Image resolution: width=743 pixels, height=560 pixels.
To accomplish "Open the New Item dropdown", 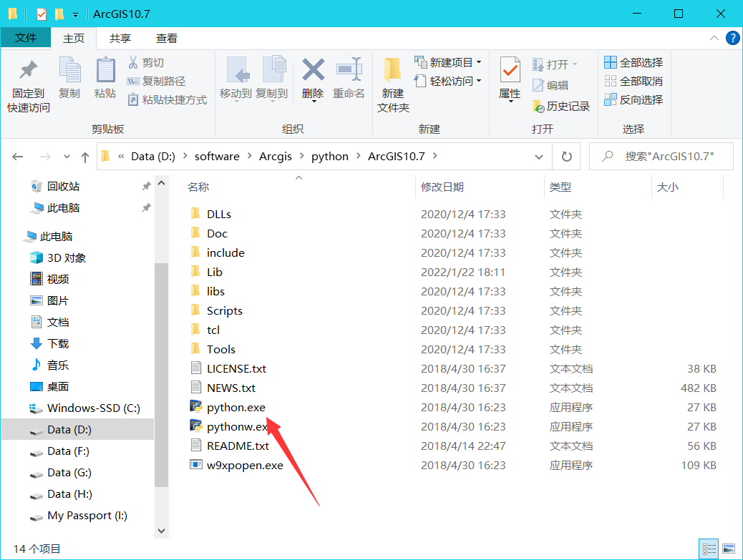I will [448, 63].
